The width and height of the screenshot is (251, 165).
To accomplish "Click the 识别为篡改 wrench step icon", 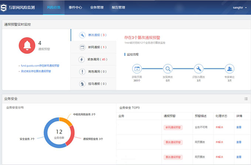I will click(199, 69).
